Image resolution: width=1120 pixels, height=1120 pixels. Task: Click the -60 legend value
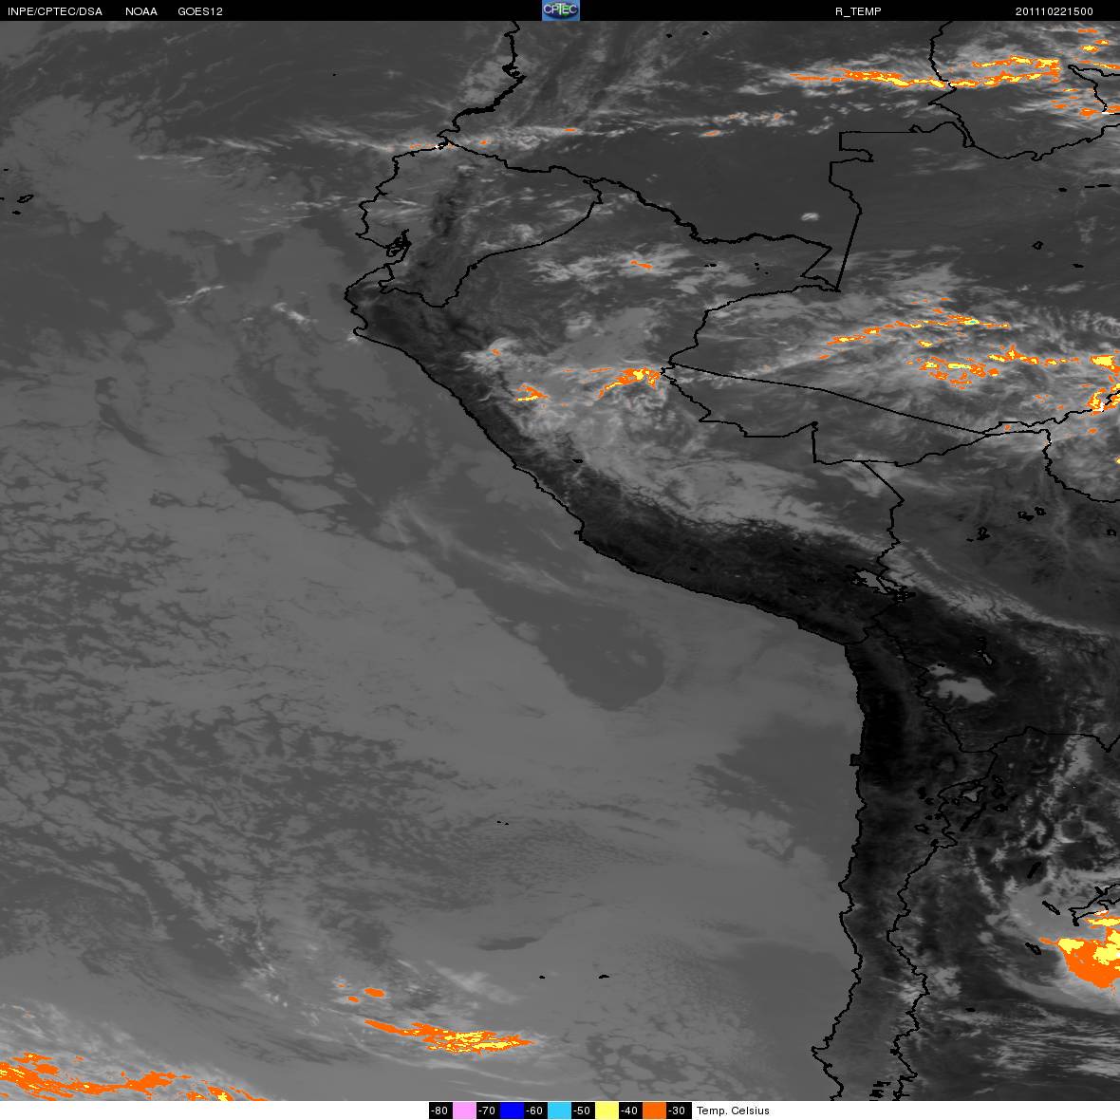pos(535,1111)
